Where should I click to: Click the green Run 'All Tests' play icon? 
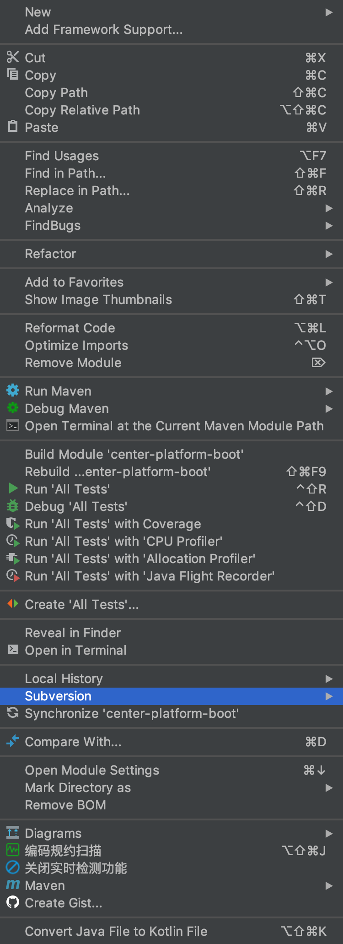click(13, 488)
